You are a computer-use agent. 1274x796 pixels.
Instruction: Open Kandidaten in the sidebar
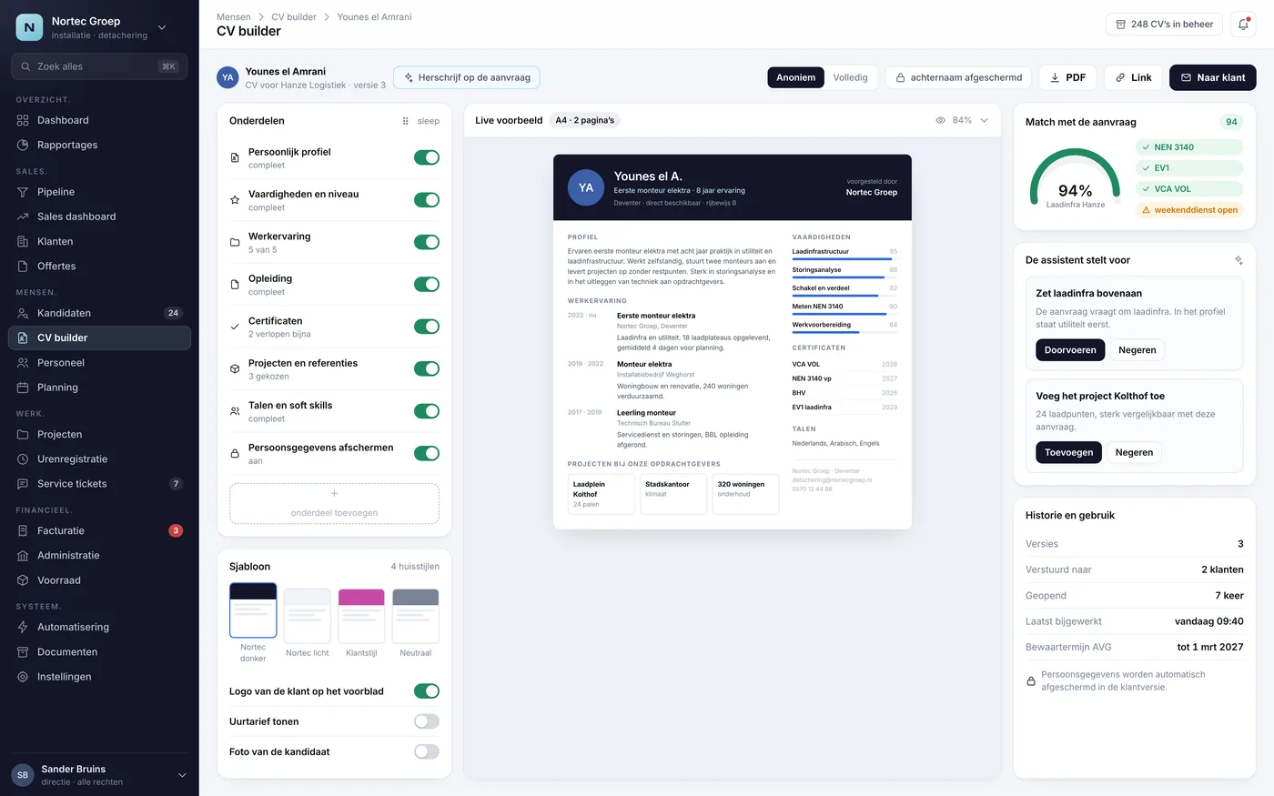99,313
